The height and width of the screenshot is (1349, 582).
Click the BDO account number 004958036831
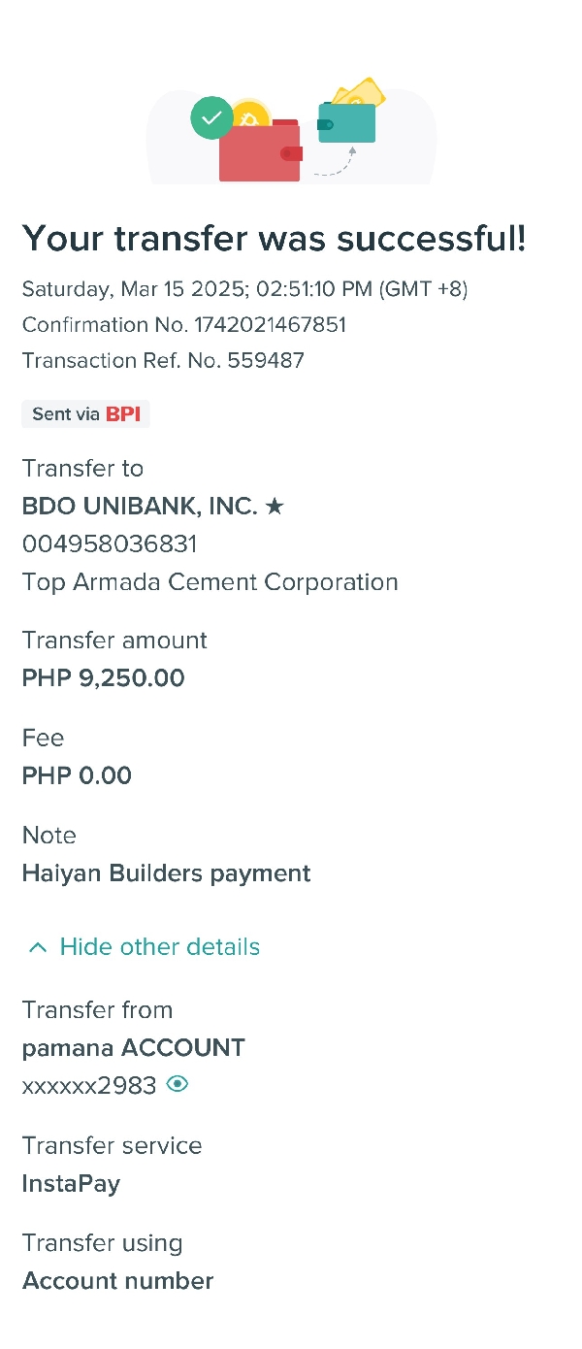click(110, 543)
